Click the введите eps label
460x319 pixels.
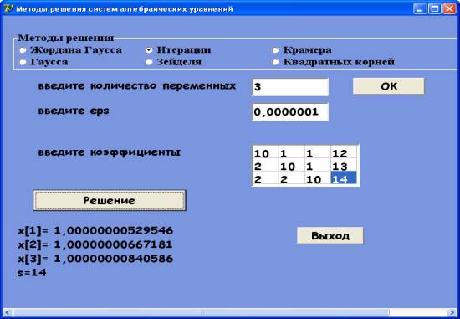click(x=74, y=111)
